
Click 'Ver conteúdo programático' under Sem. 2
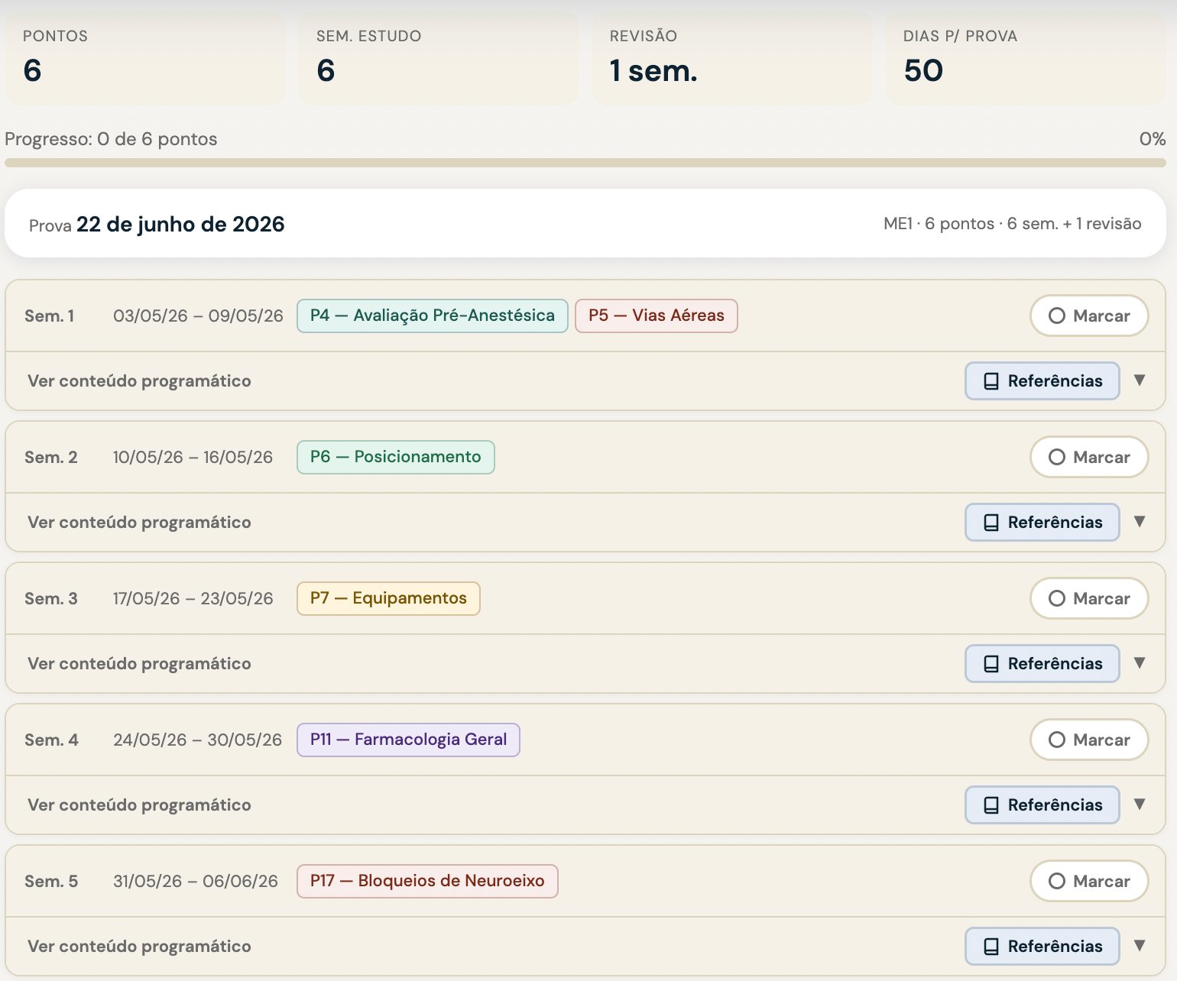pos(139,522)
